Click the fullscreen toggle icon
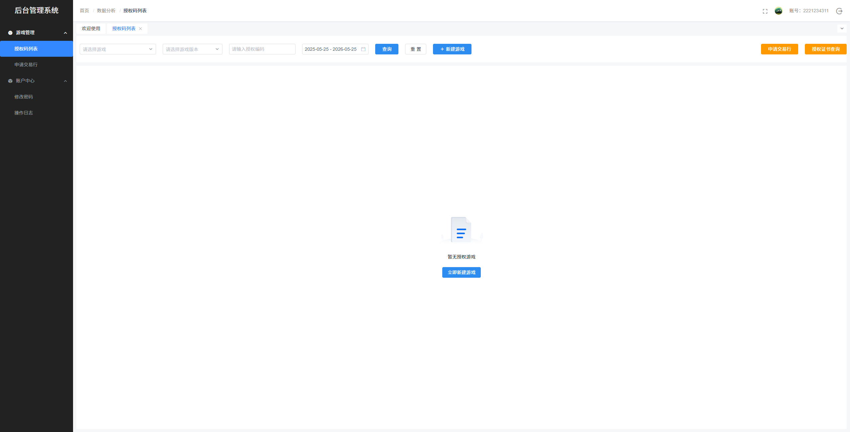 tap(765, 11)
